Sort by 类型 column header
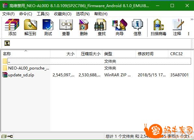The height and width of the screenshot is (140, 194). coord(119,54)
